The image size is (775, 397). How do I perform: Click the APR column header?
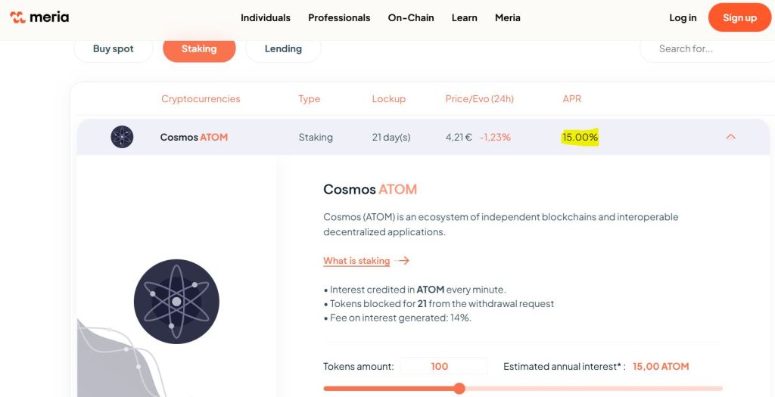(571, 99)
